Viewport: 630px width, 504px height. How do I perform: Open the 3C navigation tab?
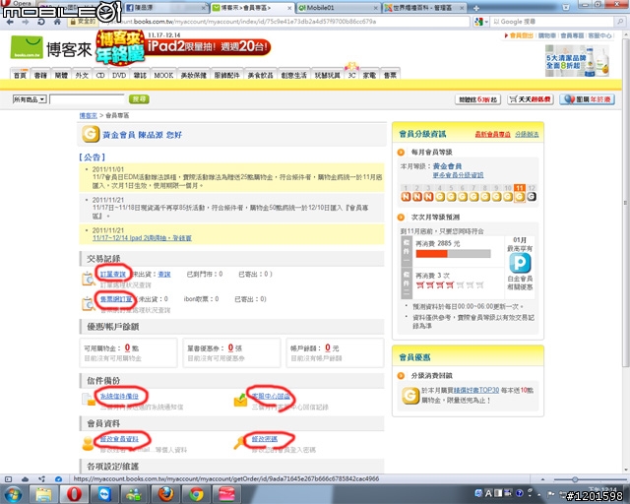[352, 75]
